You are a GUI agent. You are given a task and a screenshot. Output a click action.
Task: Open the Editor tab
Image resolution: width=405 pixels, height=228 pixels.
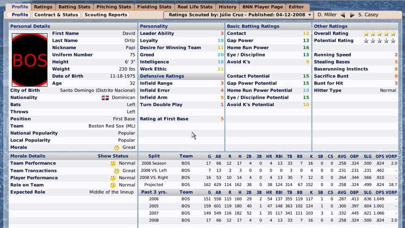coord(296,7)
